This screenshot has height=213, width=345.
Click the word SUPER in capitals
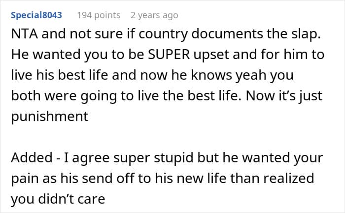pos(169,55)
